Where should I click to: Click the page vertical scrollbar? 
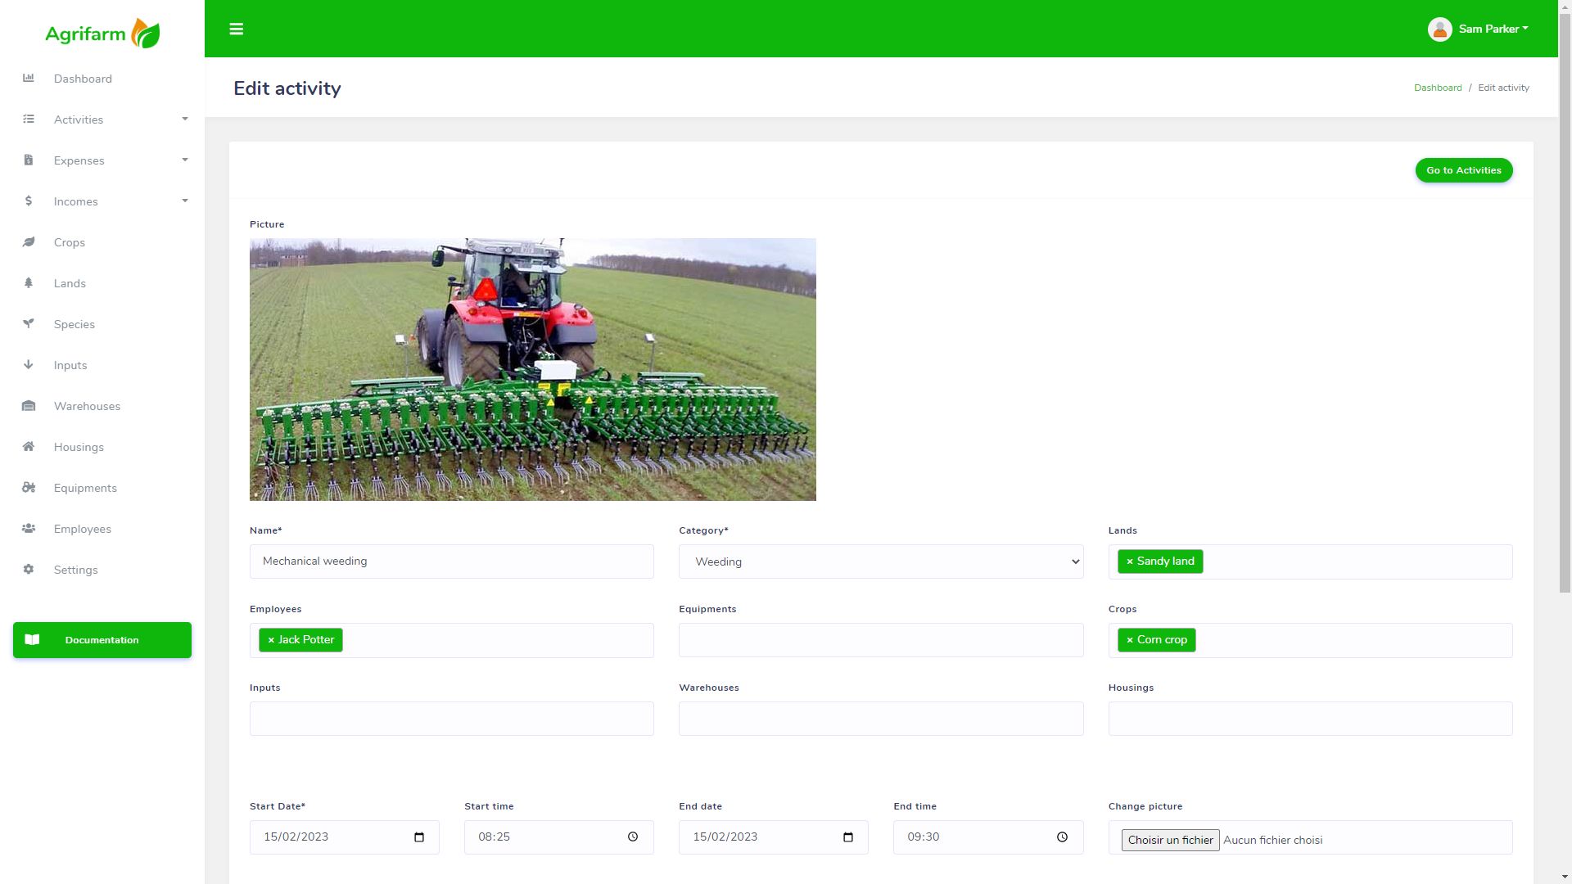click(x=1565, y=303)
